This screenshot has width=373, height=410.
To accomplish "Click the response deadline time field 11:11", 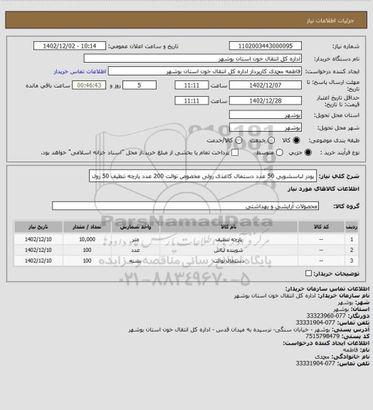I will coord(191,85).
